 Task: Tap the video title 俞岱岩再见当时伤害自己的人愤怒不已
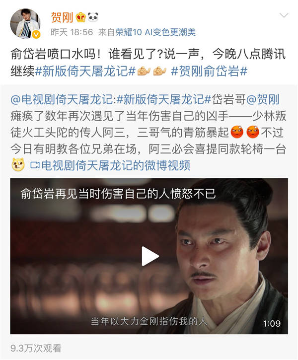click(x=118, y=194)
